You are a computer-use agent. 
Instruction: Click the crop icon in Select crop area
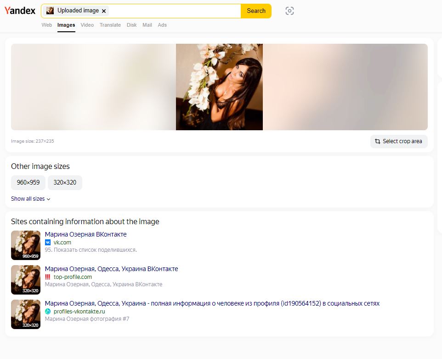tap(378, 141)
